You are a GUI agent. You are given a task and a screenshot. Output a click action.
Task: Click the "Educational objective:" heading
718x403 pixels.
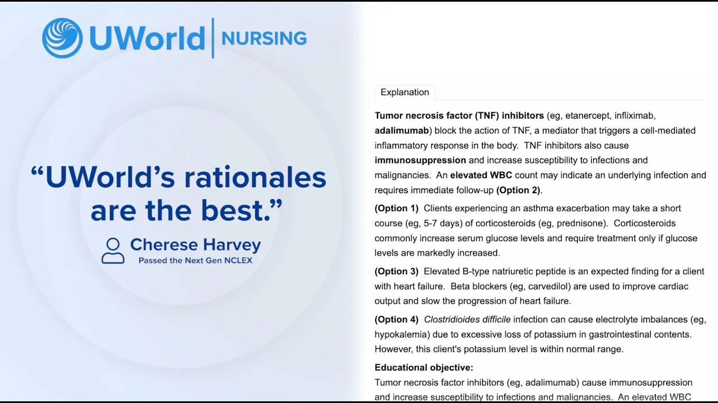[x=424, y=368]
